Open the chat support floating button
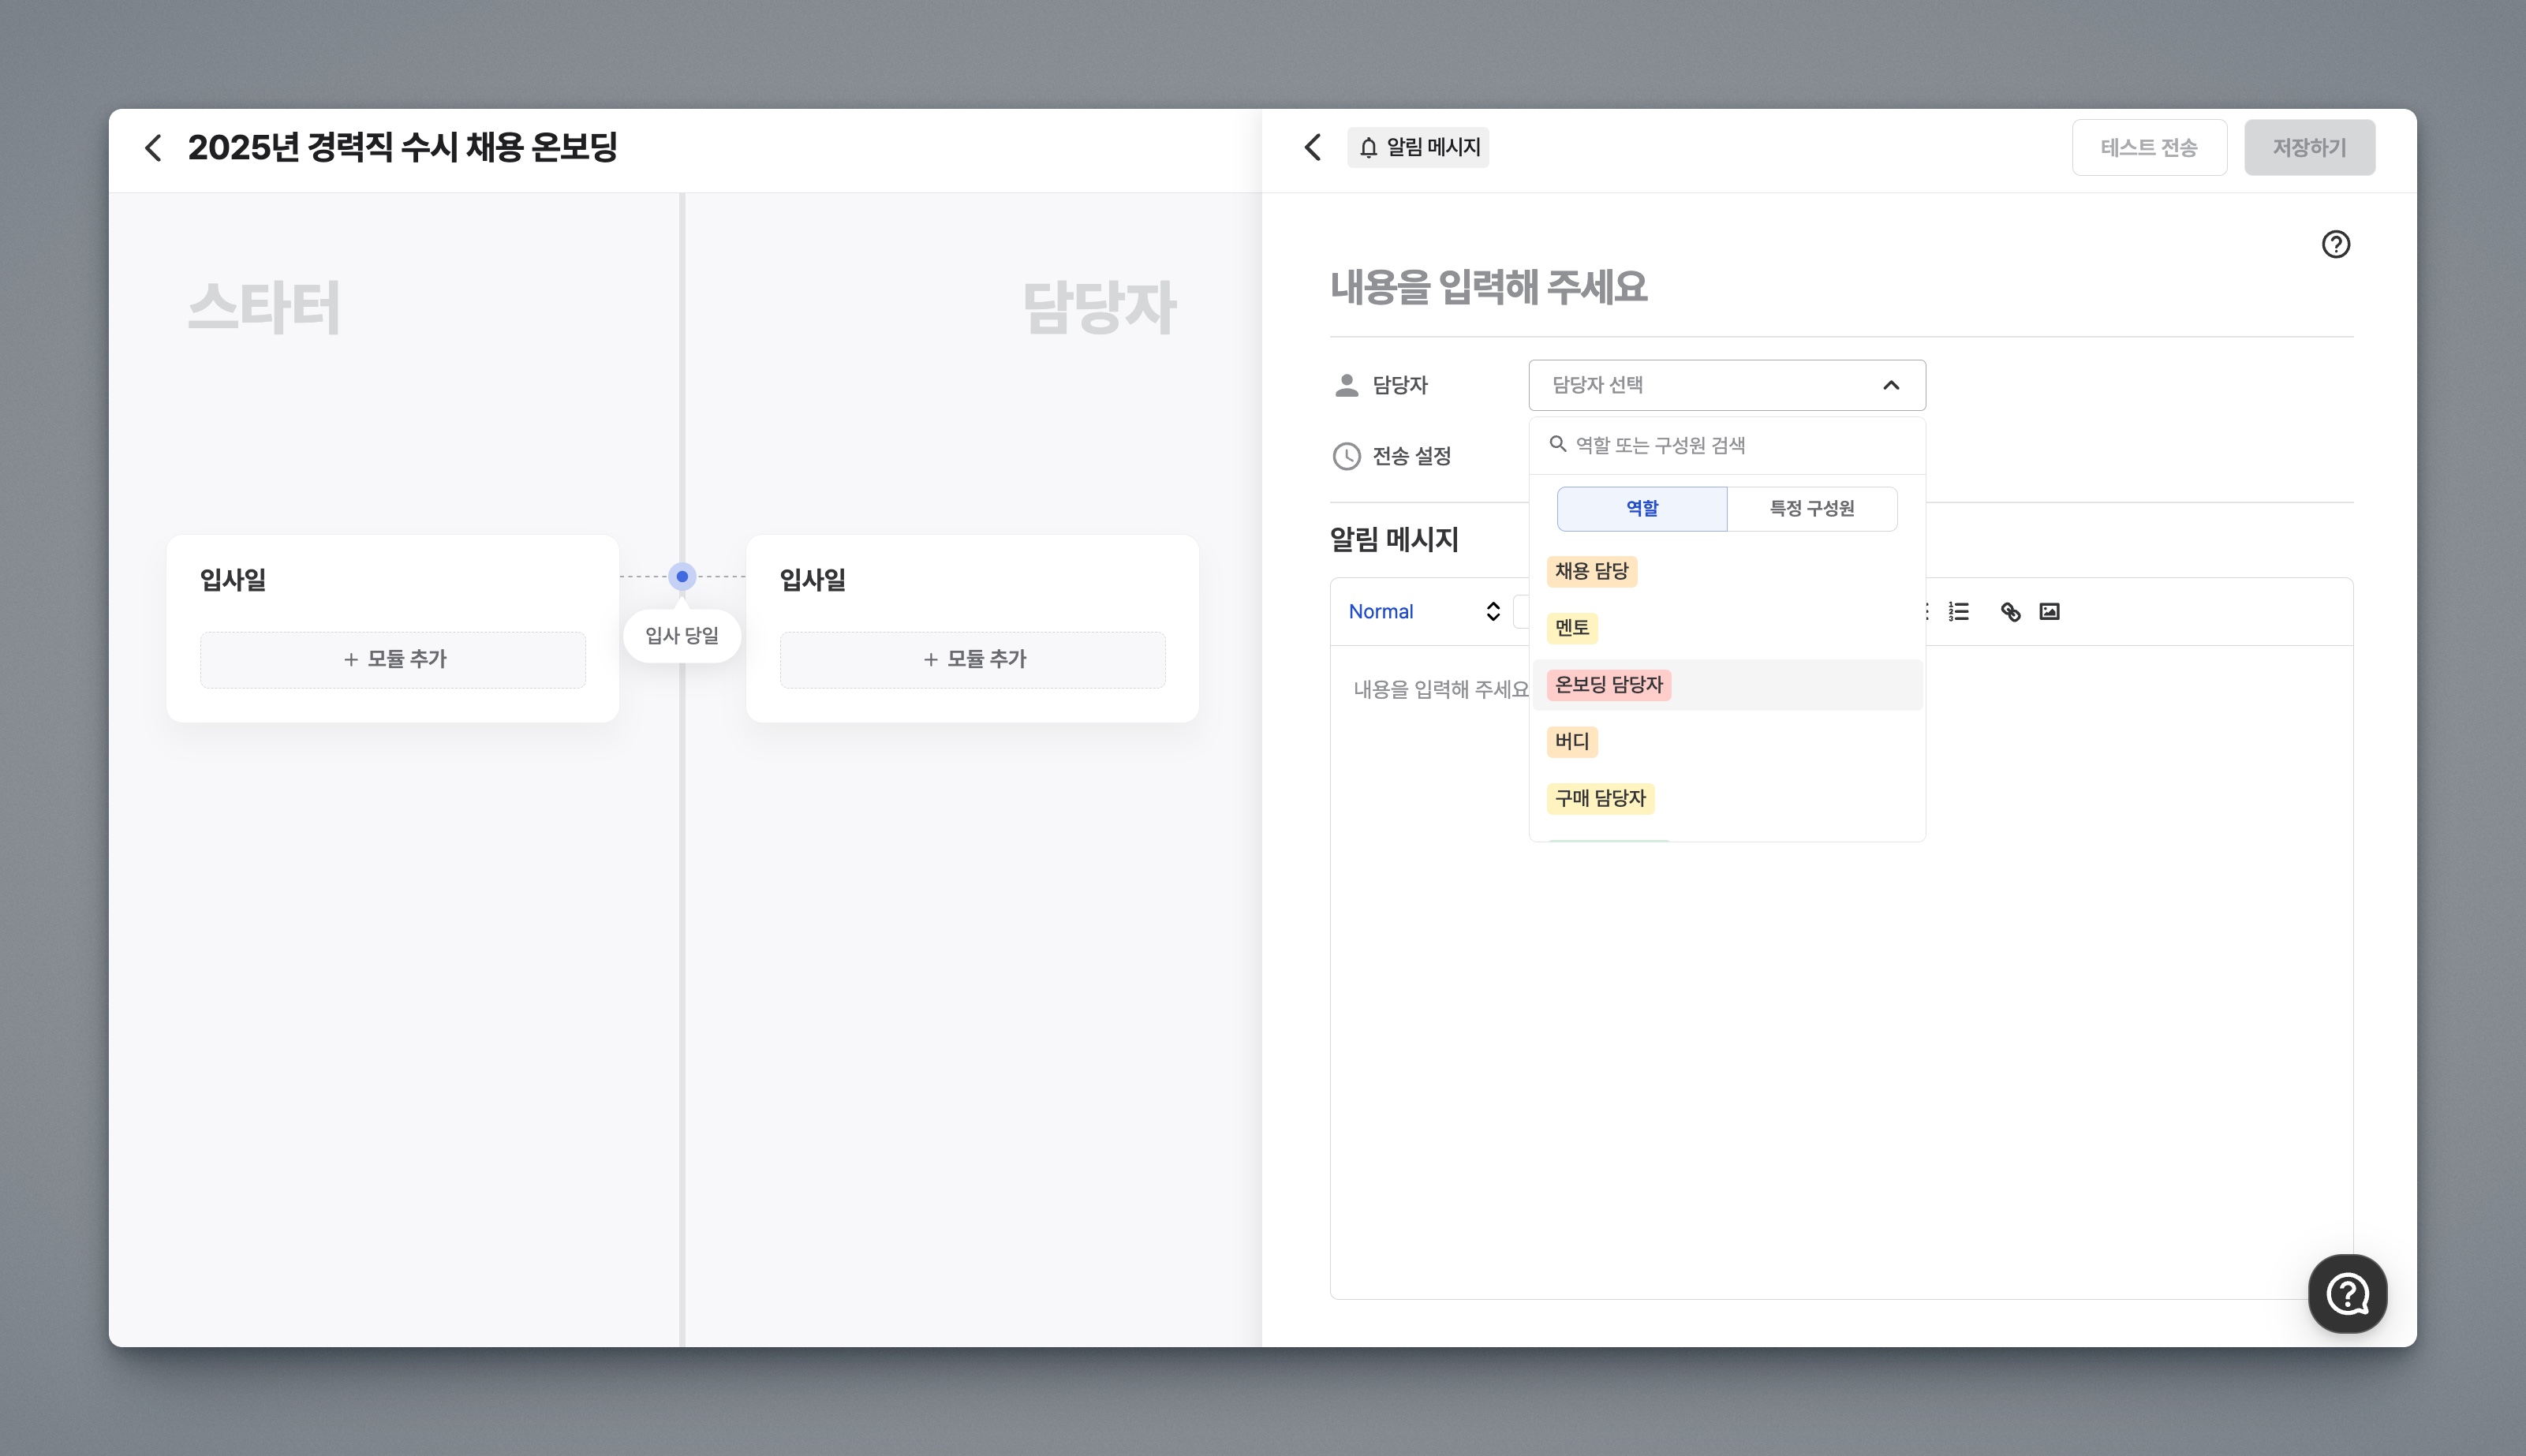The width and height of the screenshot is (2526, 1456). 2347,1294
